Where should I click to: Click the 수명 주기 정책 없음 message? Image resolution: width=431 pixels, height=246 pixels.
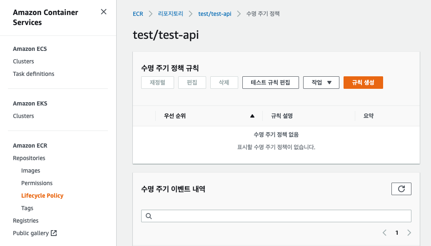click(276, 135)
